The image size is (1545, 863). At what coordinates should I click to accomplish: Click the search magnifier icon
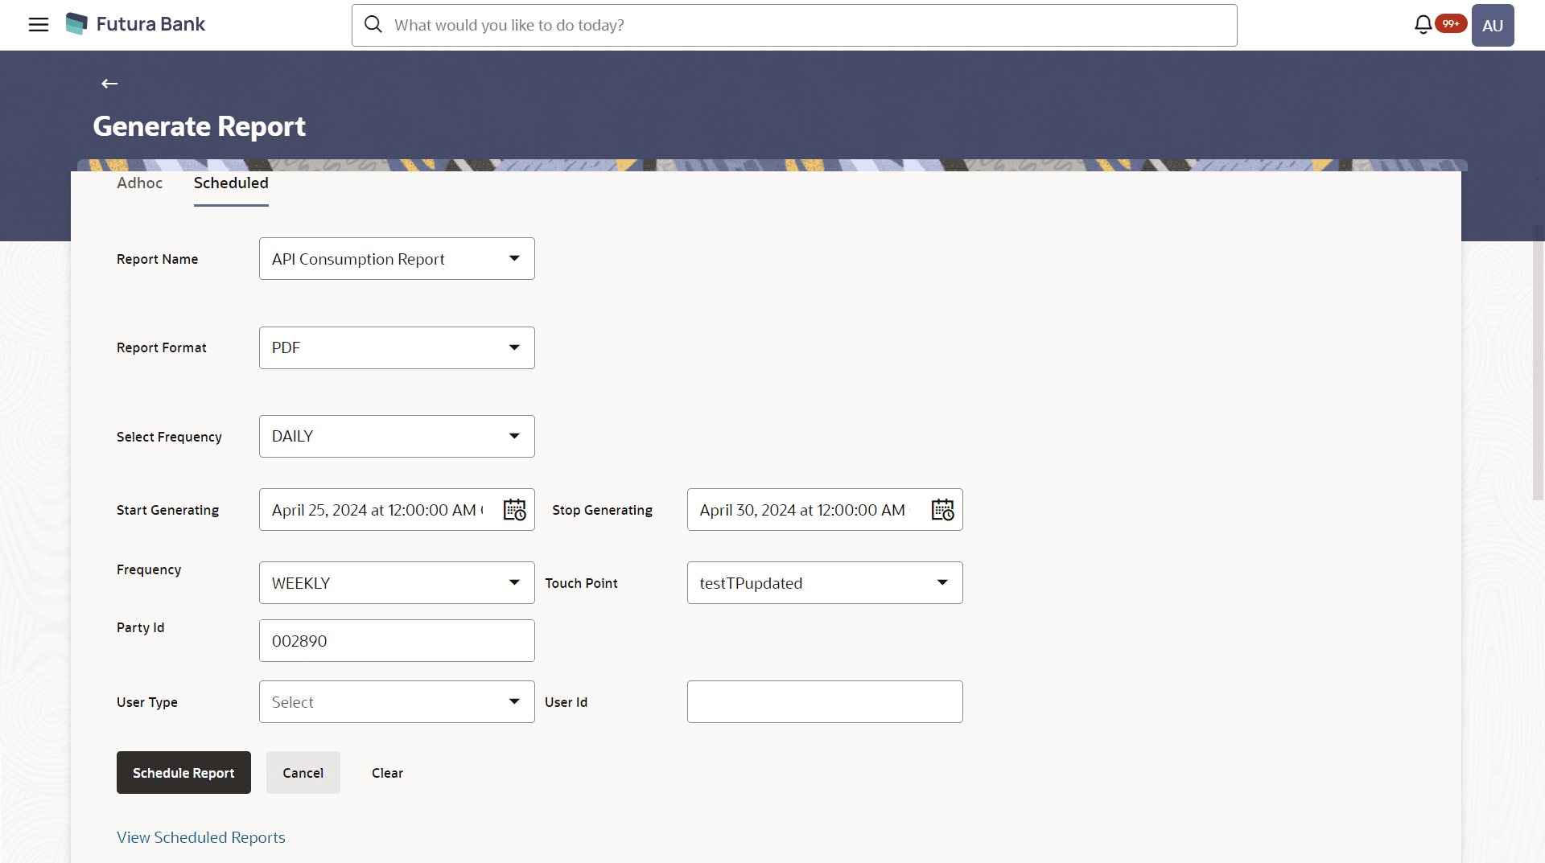(x=373, y=25)
